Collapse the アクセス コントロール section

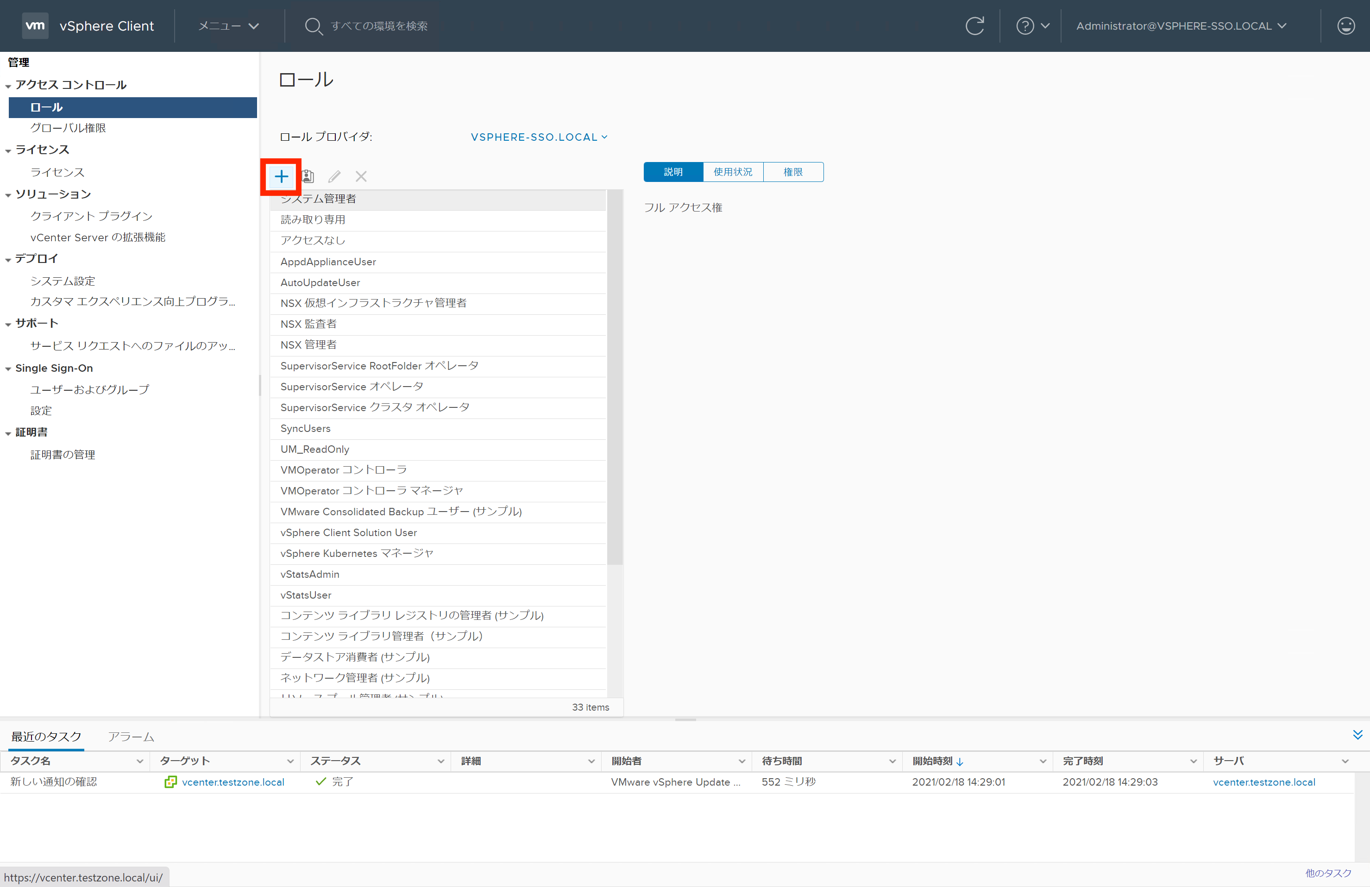(8, 86)
